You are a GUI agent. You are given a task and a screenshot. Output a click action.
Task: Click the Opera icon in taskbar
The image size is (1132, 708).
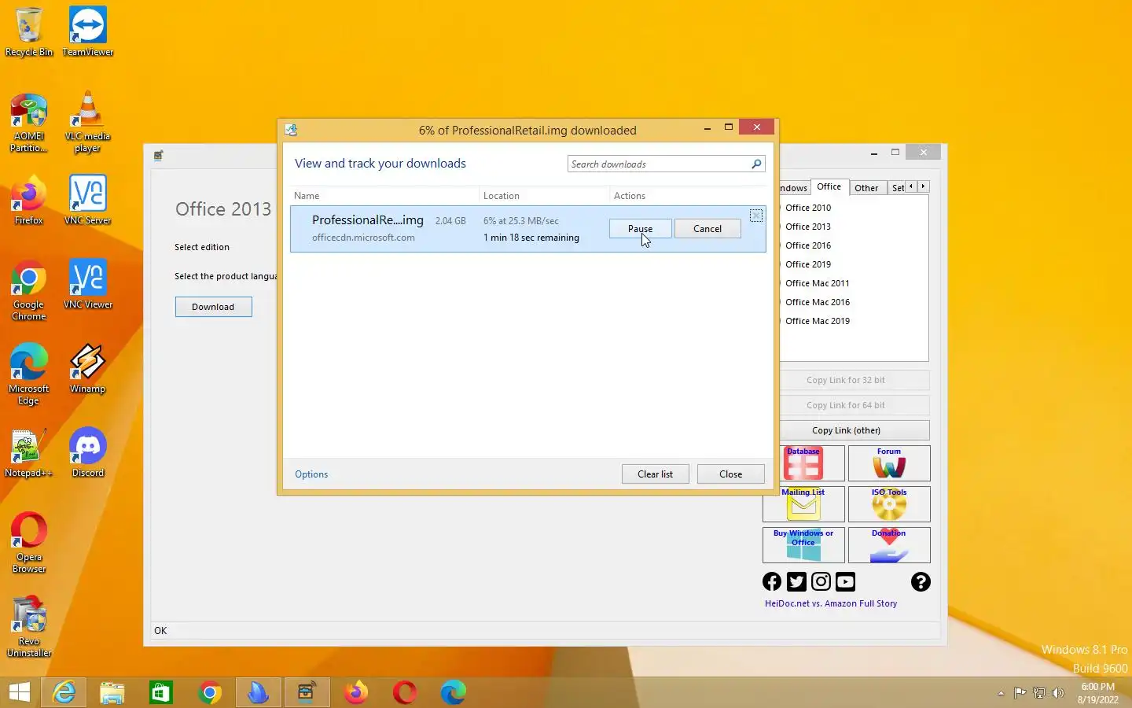405,692
